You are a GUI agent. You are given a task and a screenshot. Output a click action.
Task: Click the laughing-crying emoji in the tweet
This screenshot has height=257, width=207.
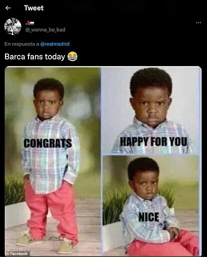[72, 56]
